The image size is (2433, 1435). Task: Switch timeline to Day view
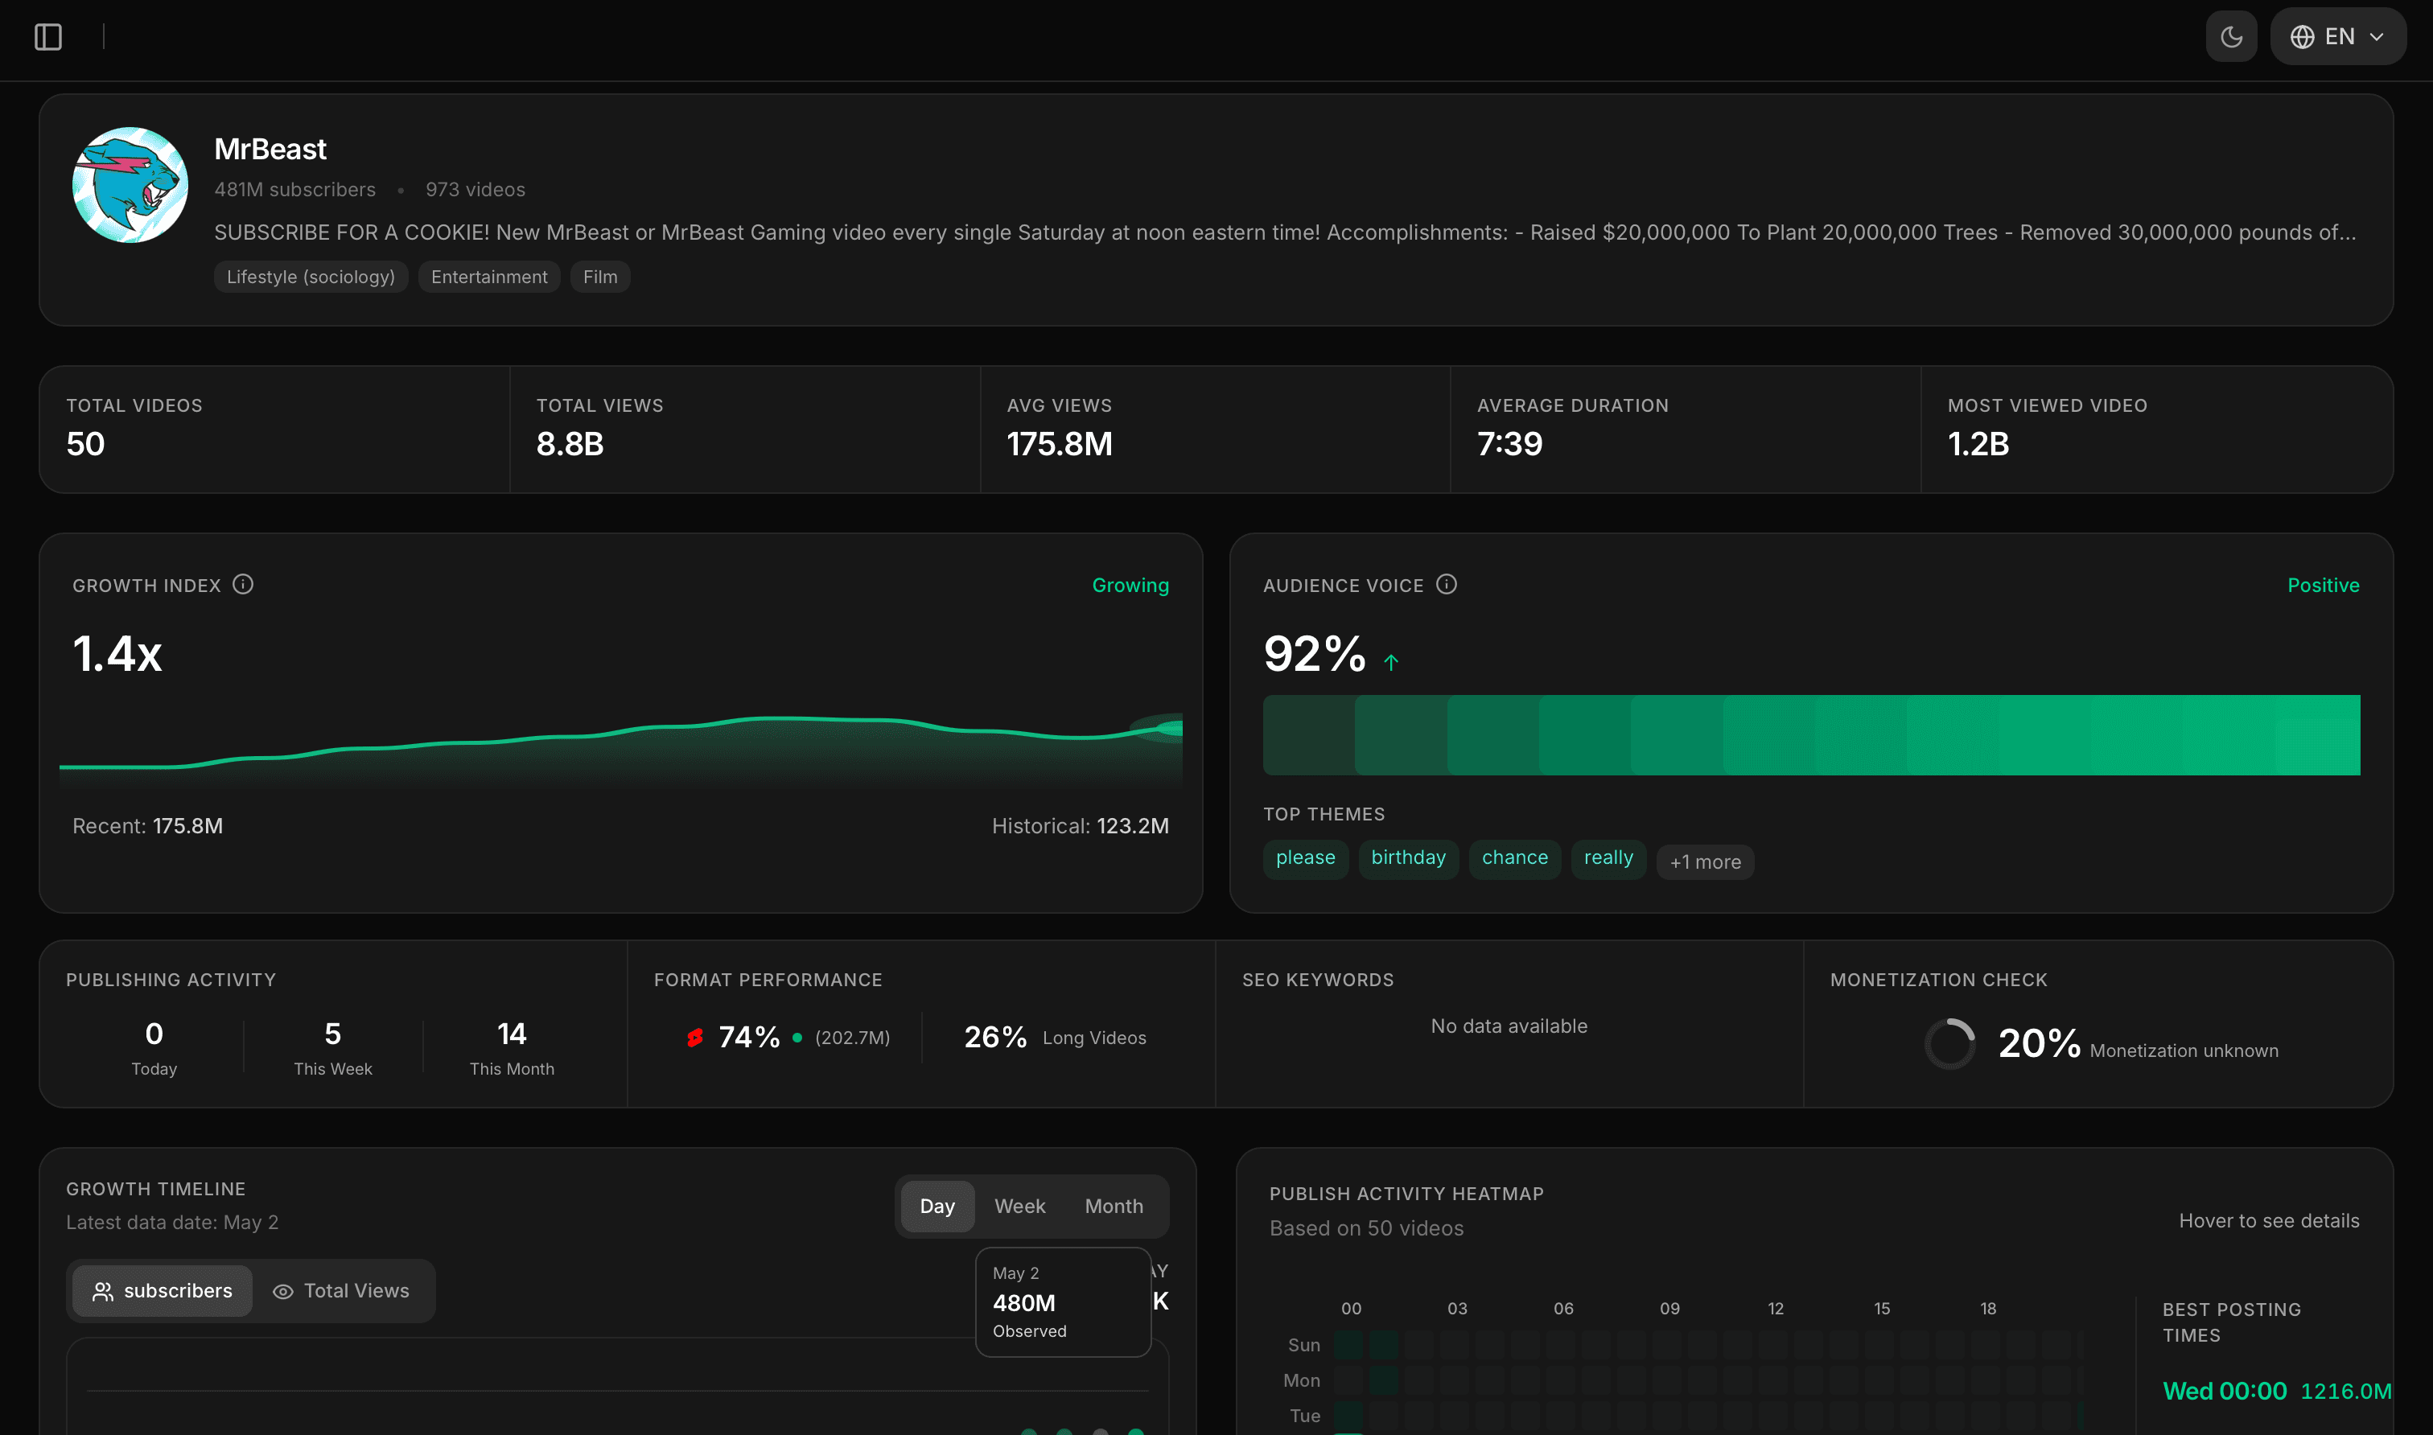[x=937, y=1206]
